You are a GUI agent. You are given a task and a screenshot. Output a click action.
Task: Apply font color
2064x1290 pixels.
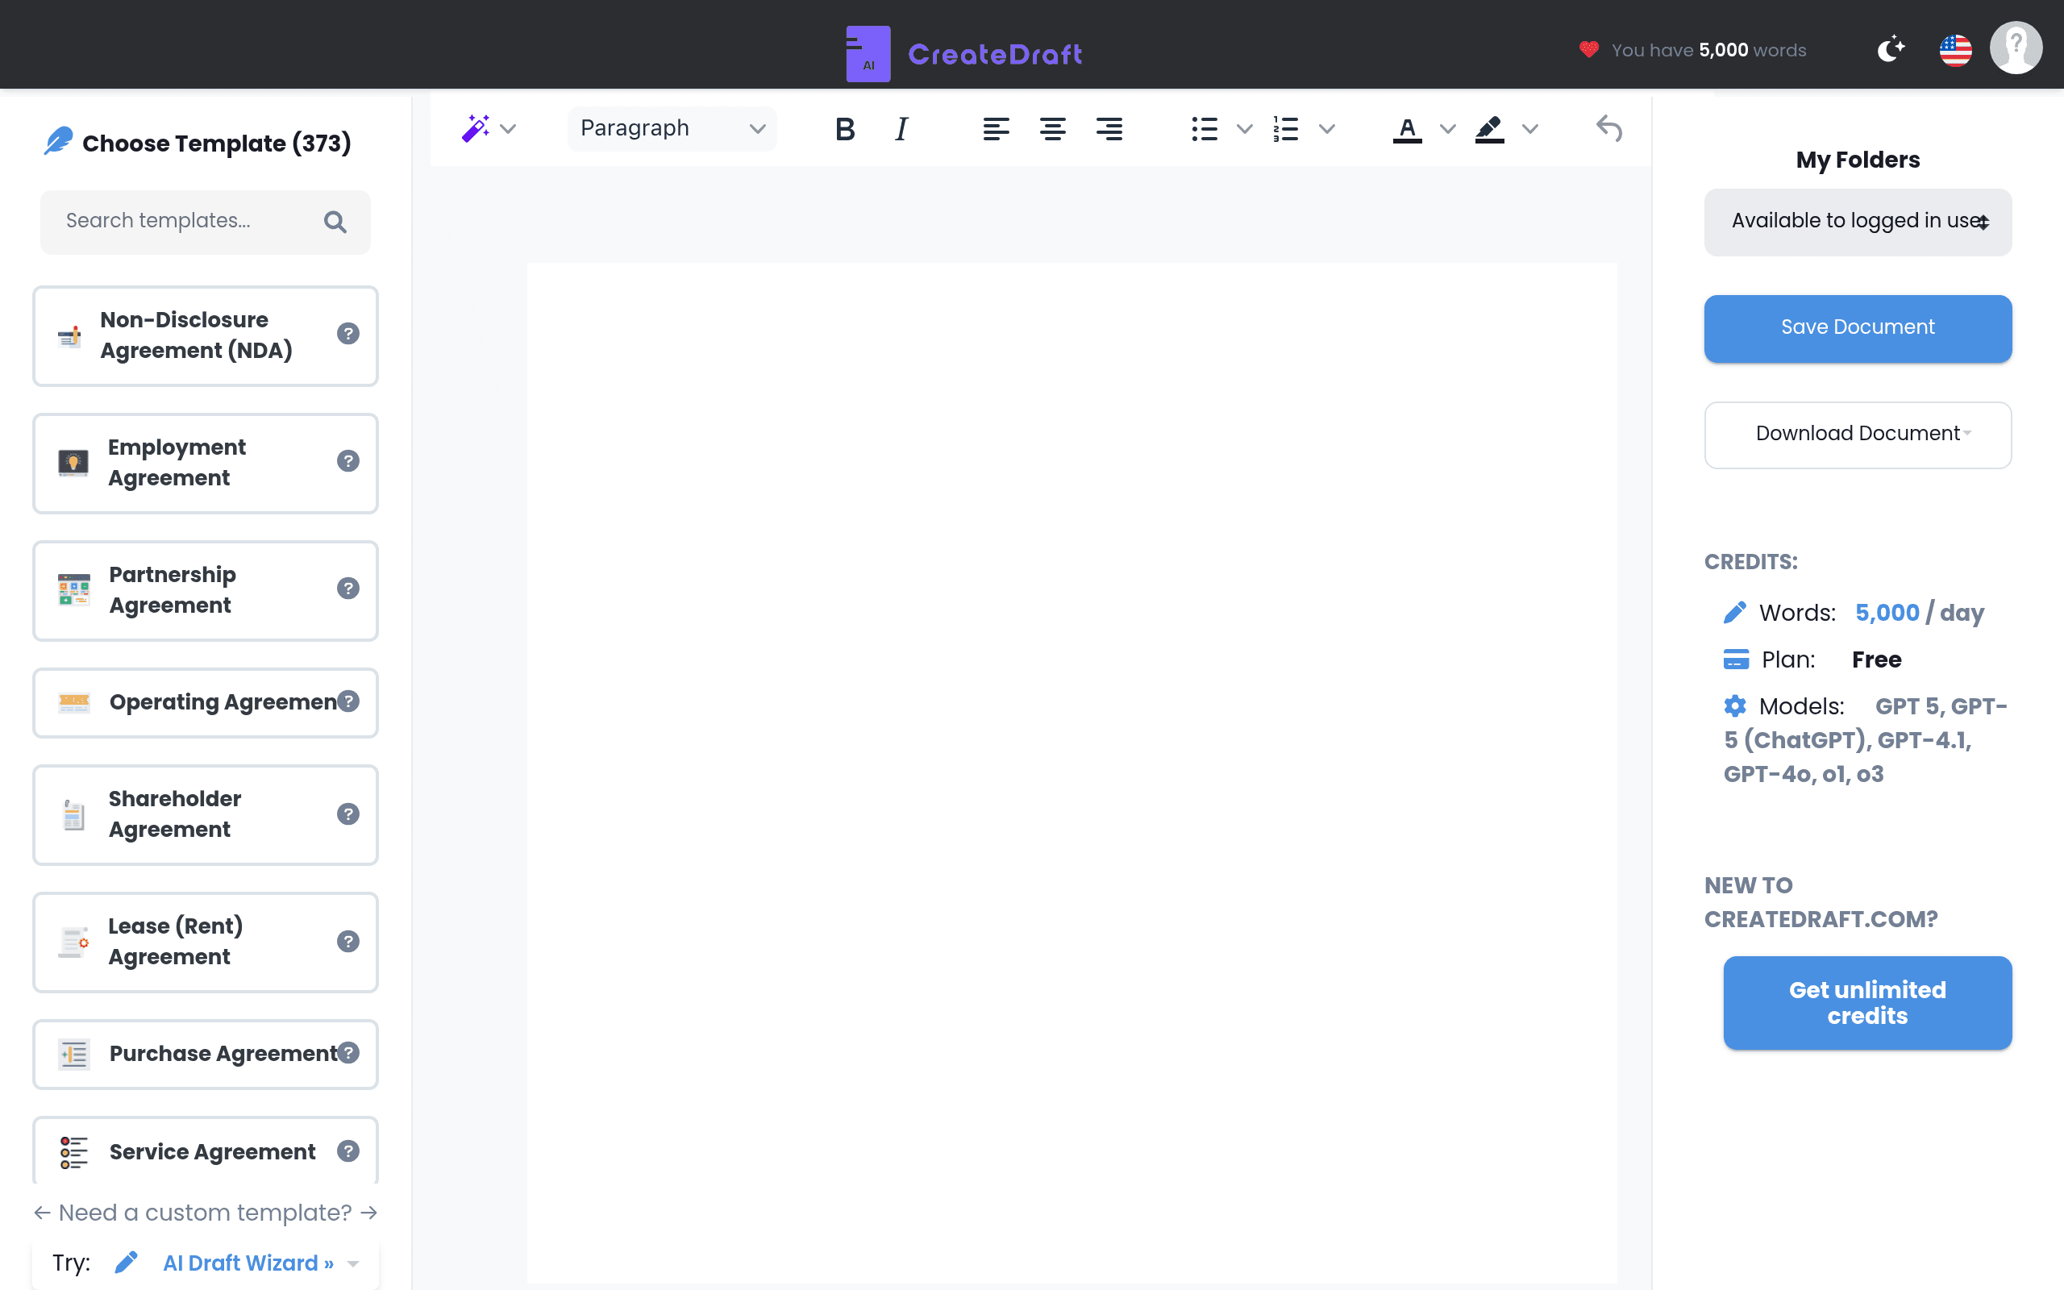pyautogui.click(x=1407, y=129)
